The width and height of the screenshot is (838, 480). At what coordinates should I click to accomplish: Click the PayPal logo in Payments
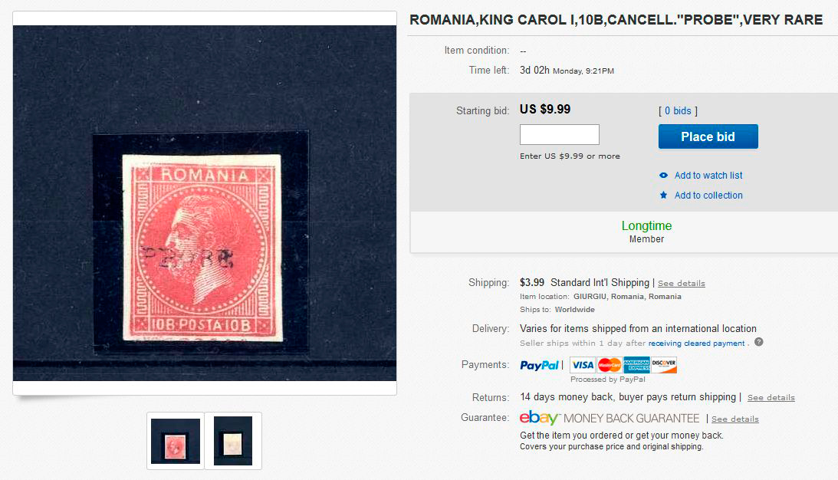pyautogui.click(x=539, y=365)
